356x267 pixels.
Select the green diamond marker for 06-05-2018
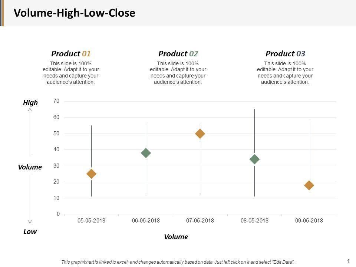click(146, 153)
